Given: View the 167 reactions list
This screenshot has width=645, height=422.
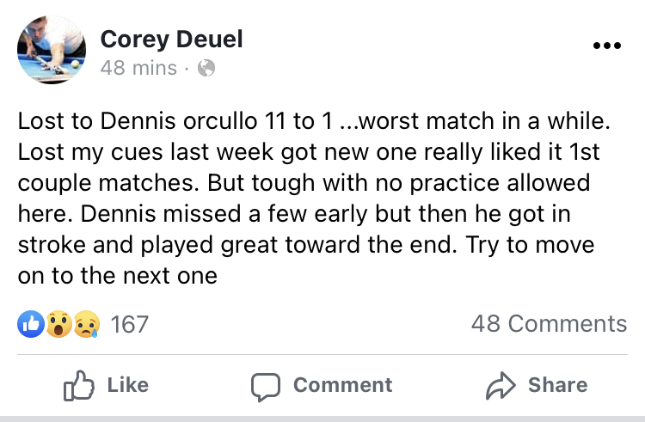Looking at the screenshot, I should coord(130,324).
